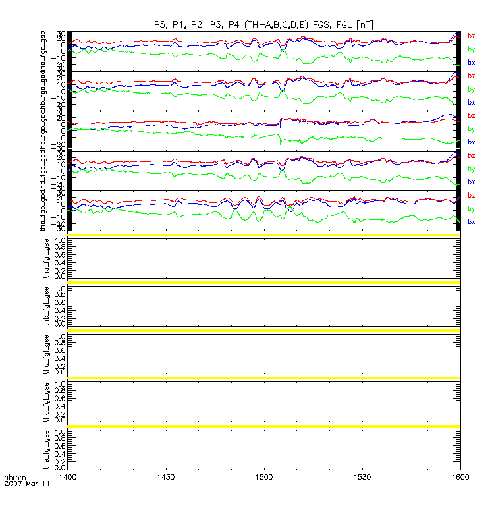
Task: Click the 'bx' legend label of the second (thb) panel
Action: pyautogui.click(x=471, y=102)
